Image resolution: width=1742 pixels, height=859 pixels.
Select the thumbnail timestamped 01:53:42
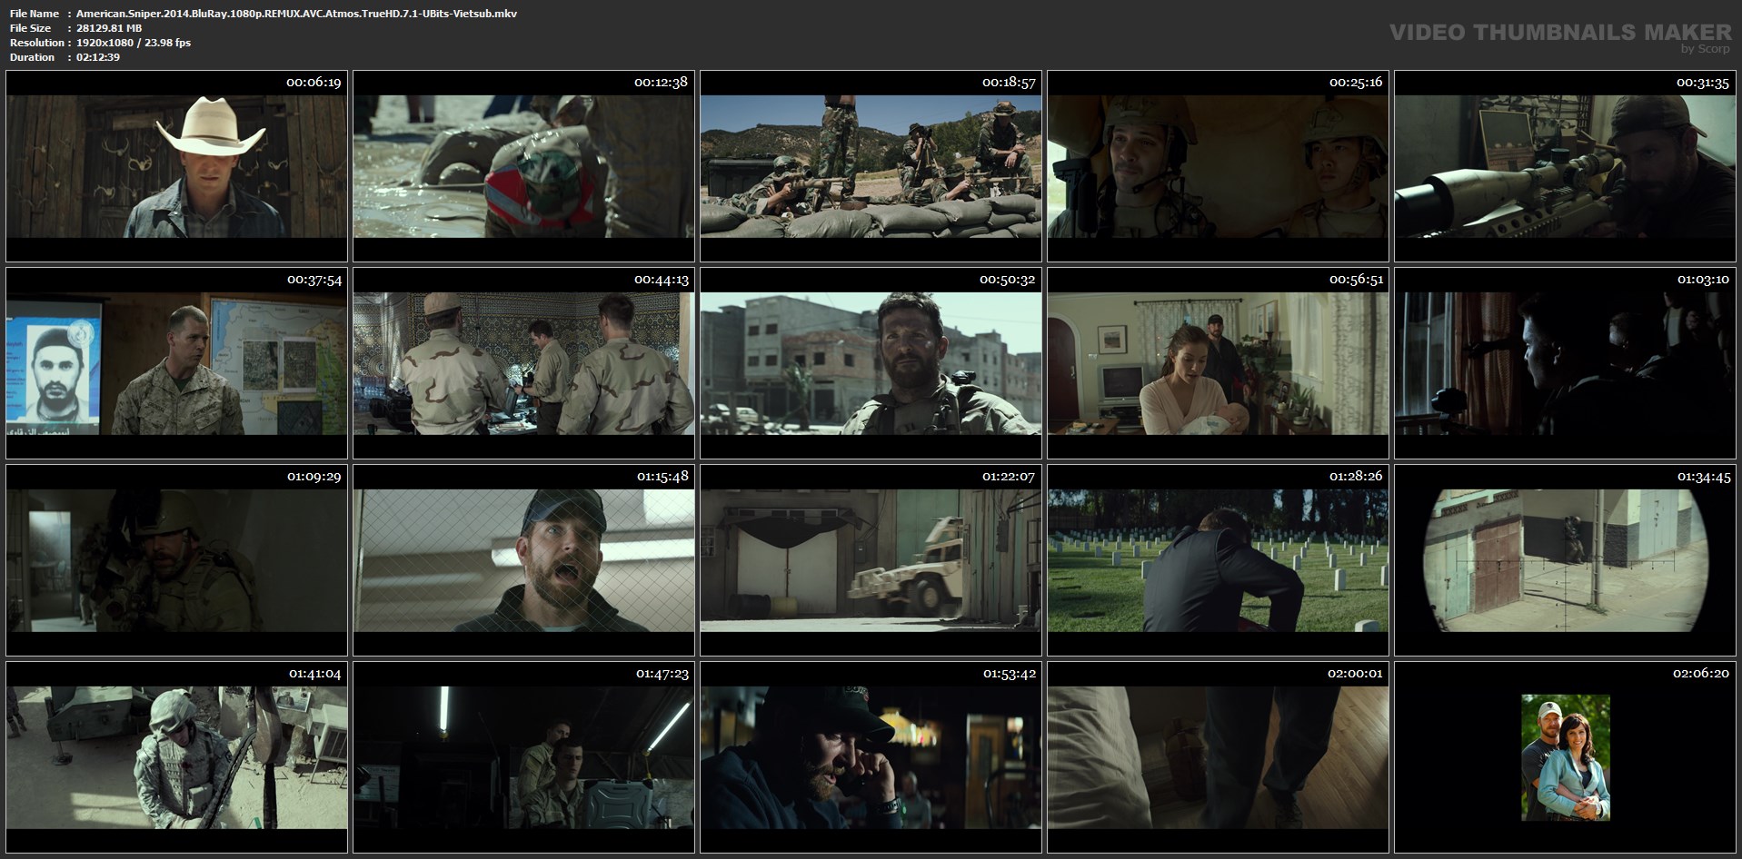click(871, 757)
